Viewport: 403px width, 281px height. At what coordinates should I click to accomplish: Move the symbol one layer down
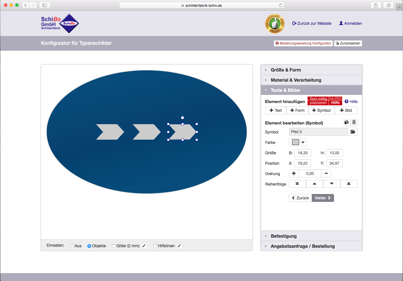pyautogui.click(x=331, y=184)
